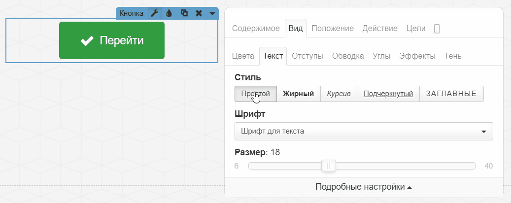
Task: Open the mobile device settings icon
Action: 437,29
